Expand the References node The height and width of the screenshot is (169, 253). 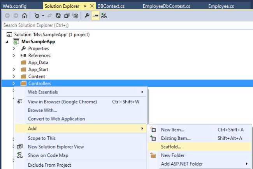click(14, 55)
